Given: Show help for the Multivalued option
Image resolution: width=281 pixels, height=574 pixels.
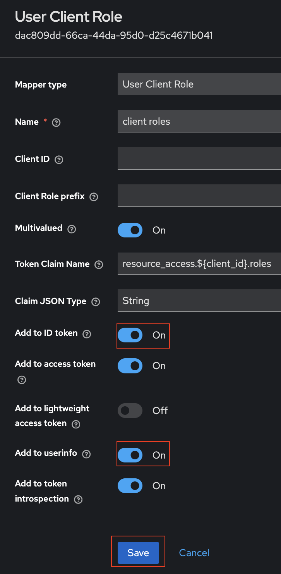Looking at the screenshot, I should pos(71,229).
